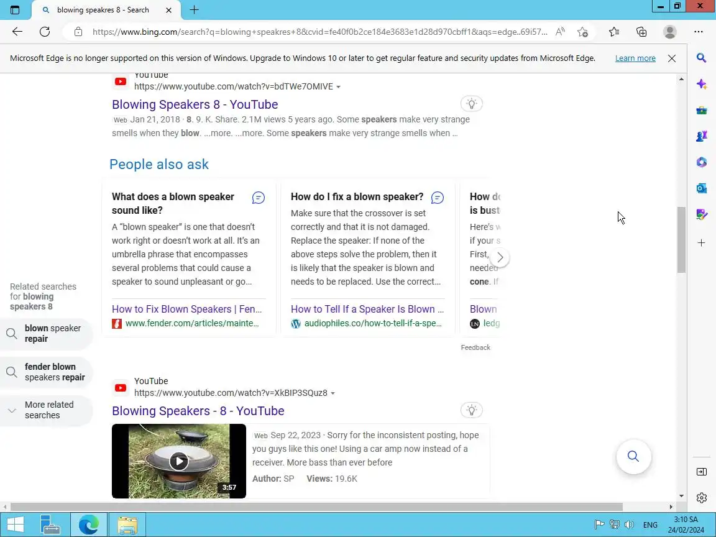
Task: Open a new tab with plus button
Action: click(194, 9)
